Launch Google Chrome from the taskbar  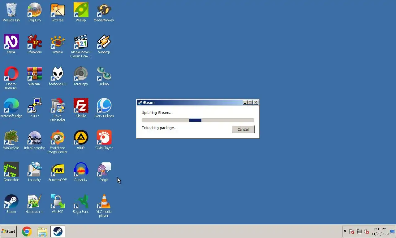coord(27,231)
